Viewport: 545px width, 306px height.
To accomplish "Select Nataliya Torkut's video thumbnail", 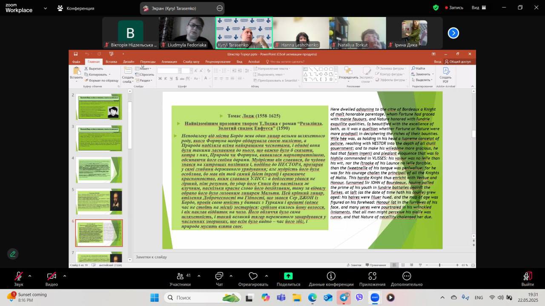I will 357,33.
